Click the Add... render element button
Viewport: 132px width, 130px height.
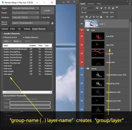(x=7, y=41)
